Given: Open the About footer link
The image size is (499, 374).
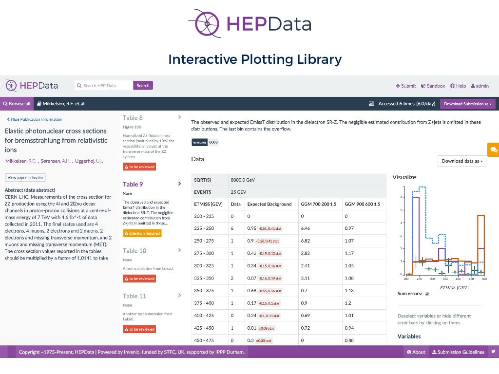Looking at the screenshot, I should [416, 352].
